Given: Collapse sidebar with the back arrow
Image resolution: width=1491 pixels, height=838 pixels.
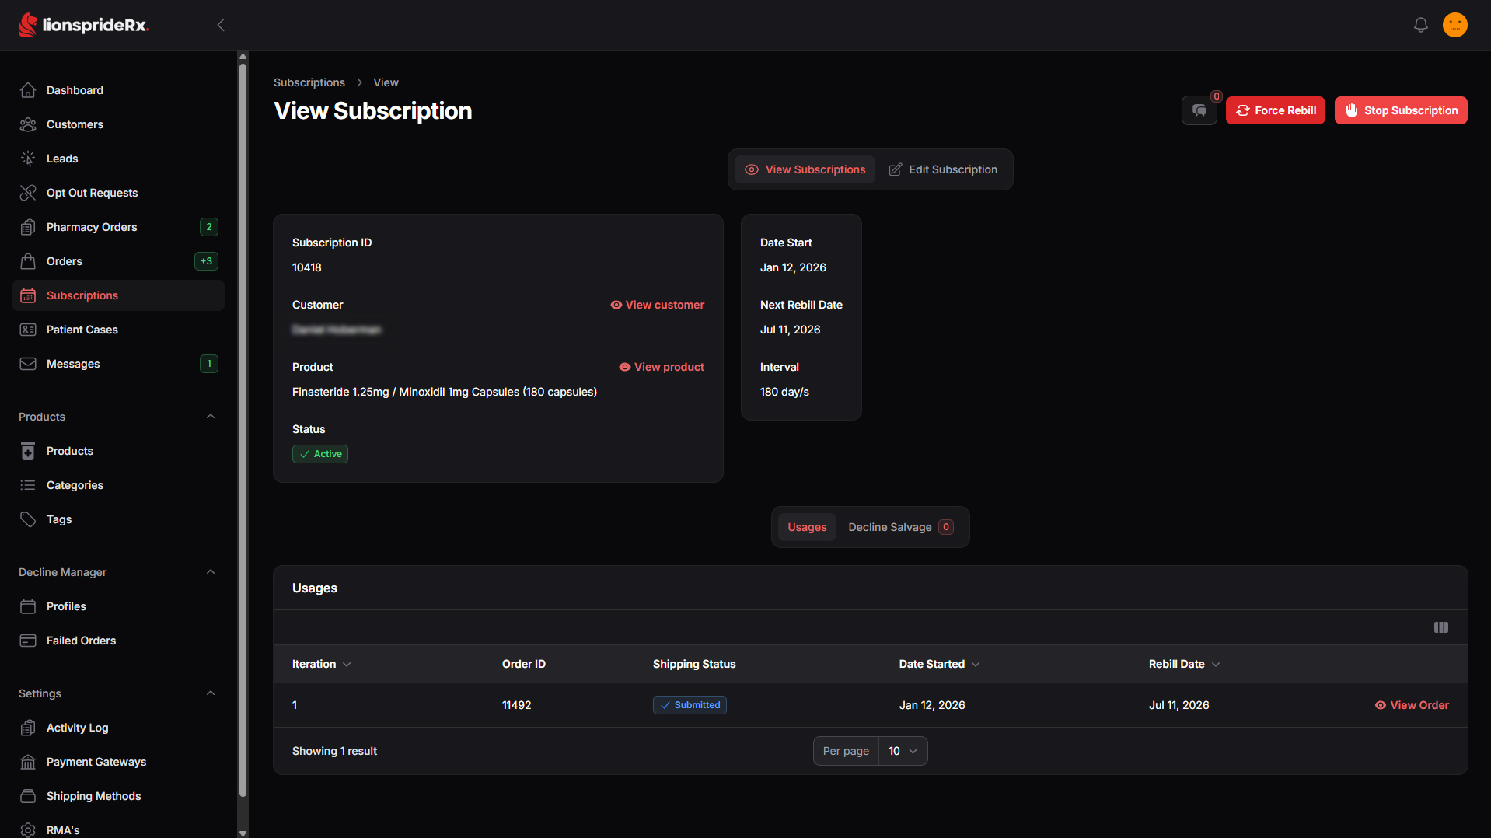Looking at the screenshot, I should coord(221,25).
